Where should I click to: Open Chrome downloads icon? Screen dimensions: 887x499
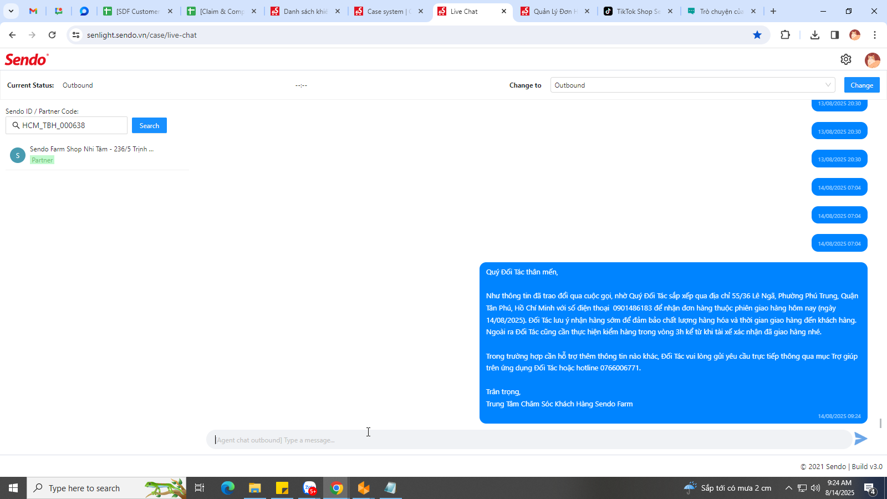[815, 35]
